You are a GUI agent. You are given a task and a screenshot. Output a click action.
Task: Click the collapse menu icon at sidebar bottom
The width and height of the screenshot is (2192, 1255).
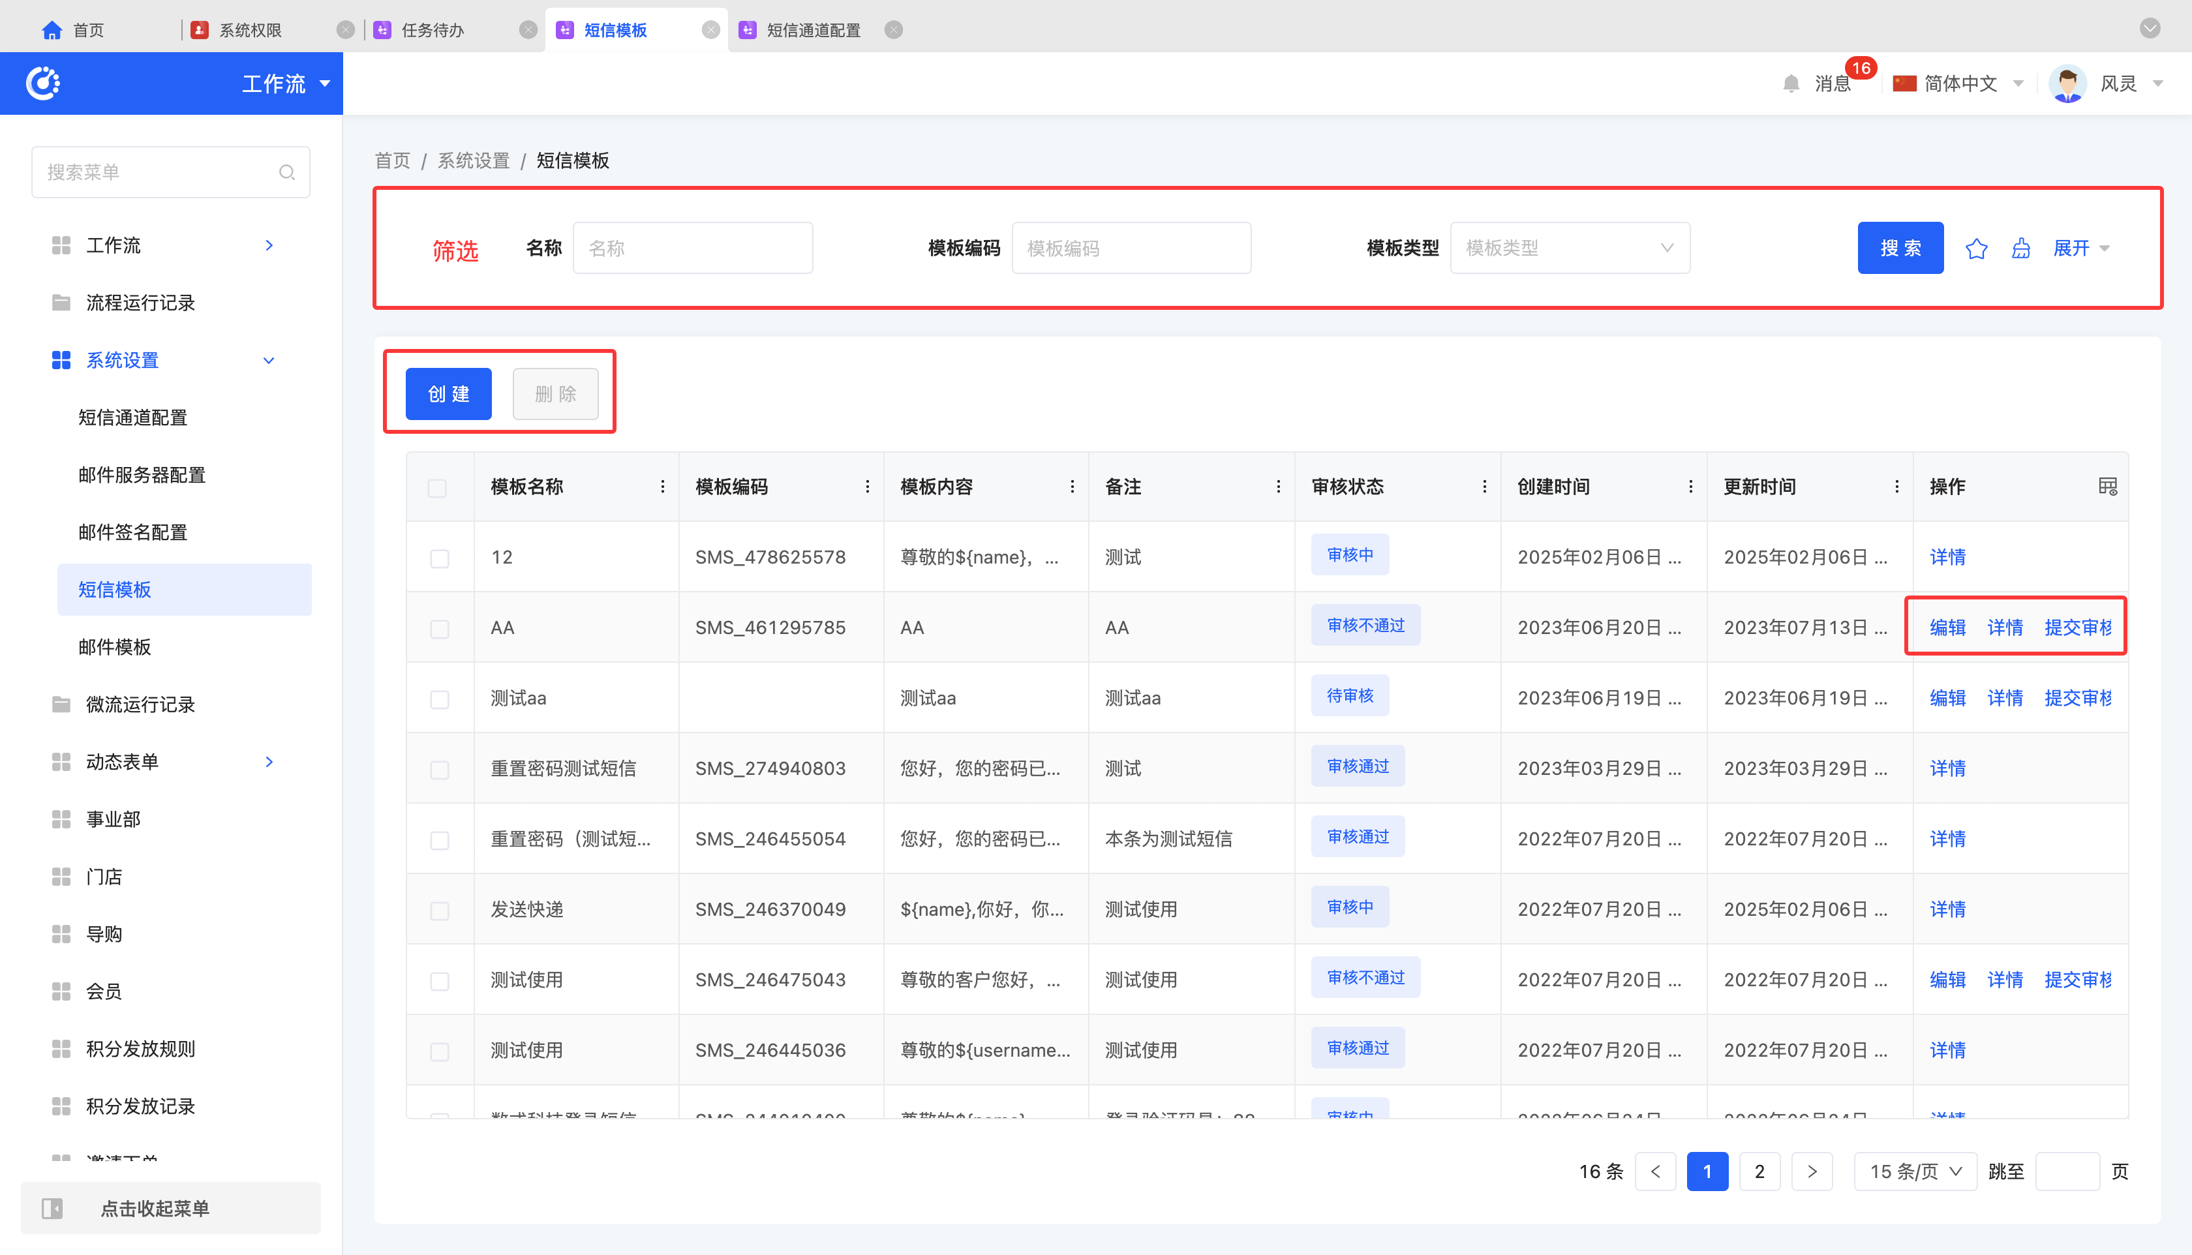click(53, 1207)
